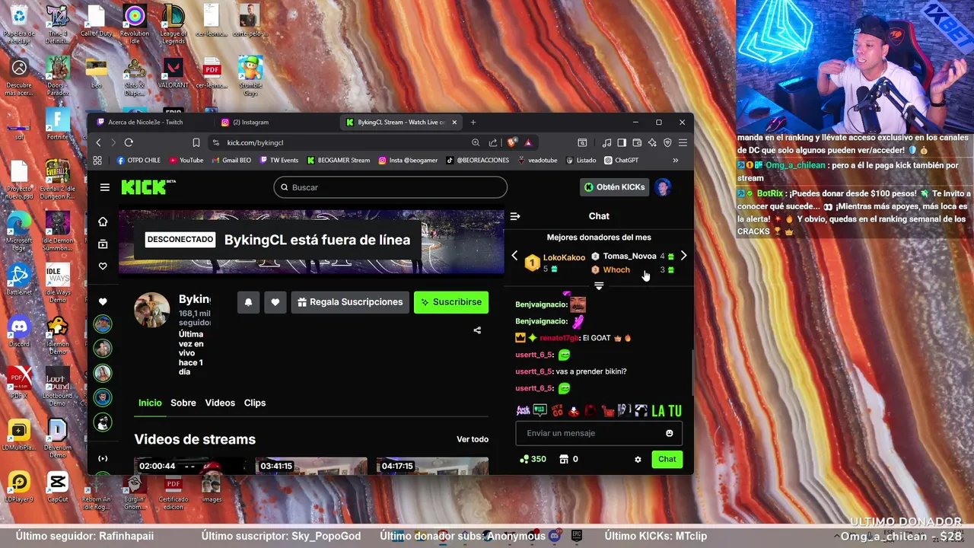Screen dimensions: 974x548
Task: Expand hidden bookmarks chevron
Action: tap(675, 161)
